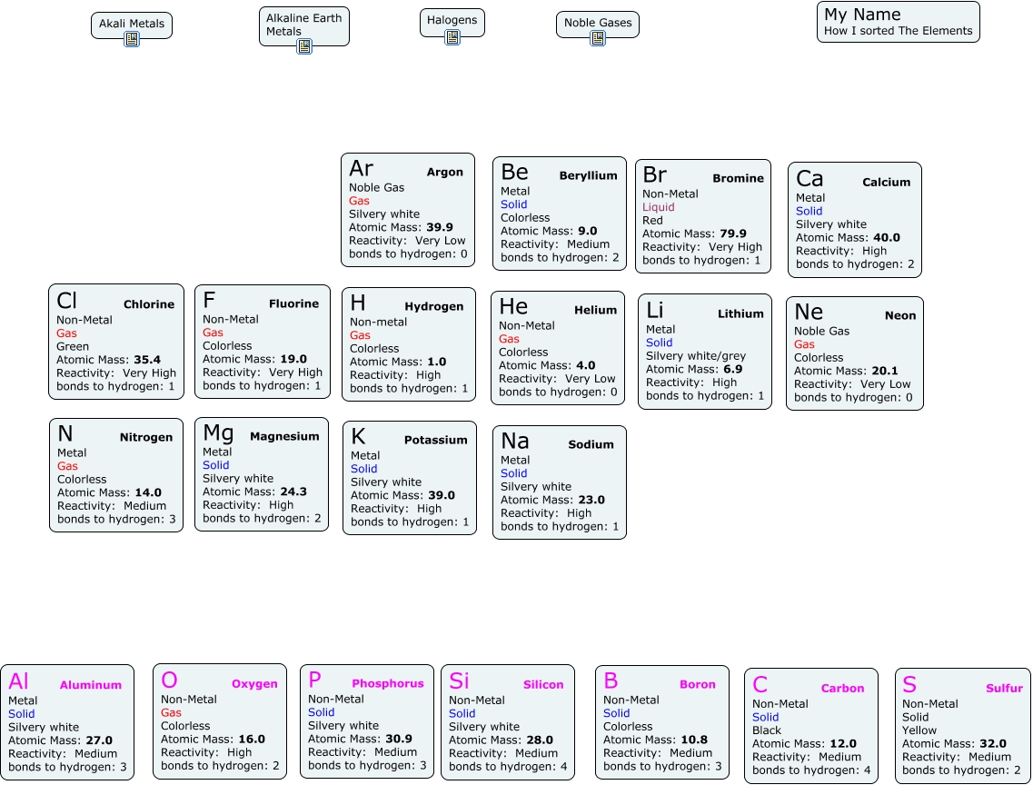Select the Argon element card
The width and height of the screenshot is (1033, 785).
408,210
